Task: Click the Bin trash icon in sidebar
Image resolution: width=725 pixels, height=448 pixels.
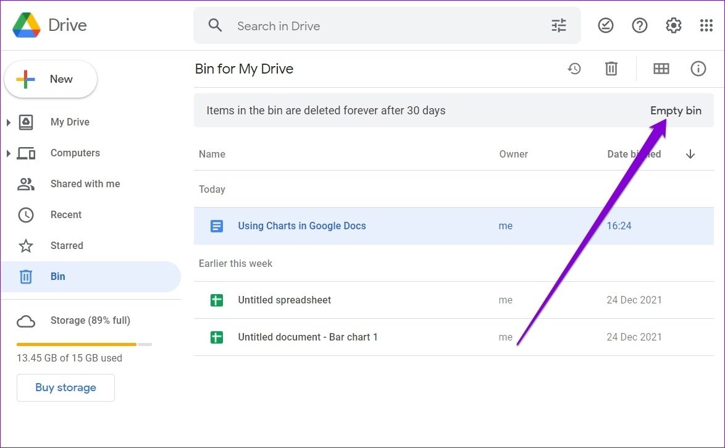Action: (26, 277)
